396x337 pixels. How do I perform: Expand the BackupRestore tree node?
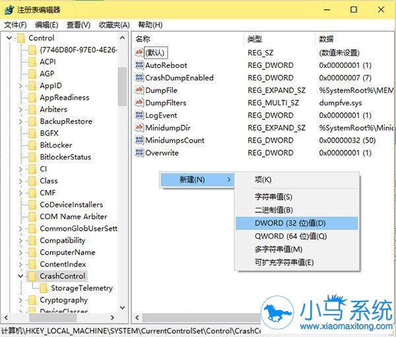click(x=20, y=121)
